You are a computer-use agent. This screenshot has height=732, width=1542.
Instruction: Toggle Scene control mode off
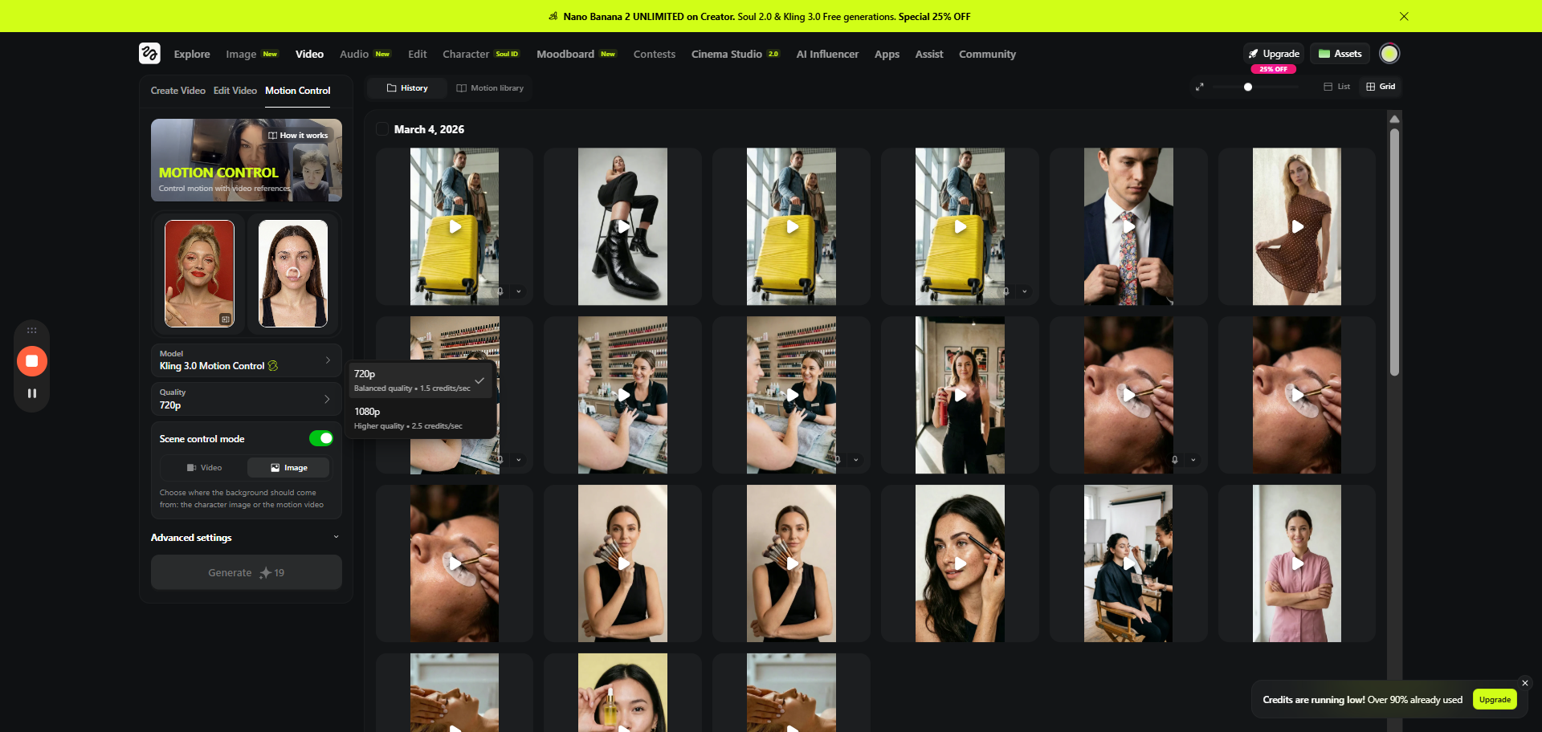tap(321, 438)
